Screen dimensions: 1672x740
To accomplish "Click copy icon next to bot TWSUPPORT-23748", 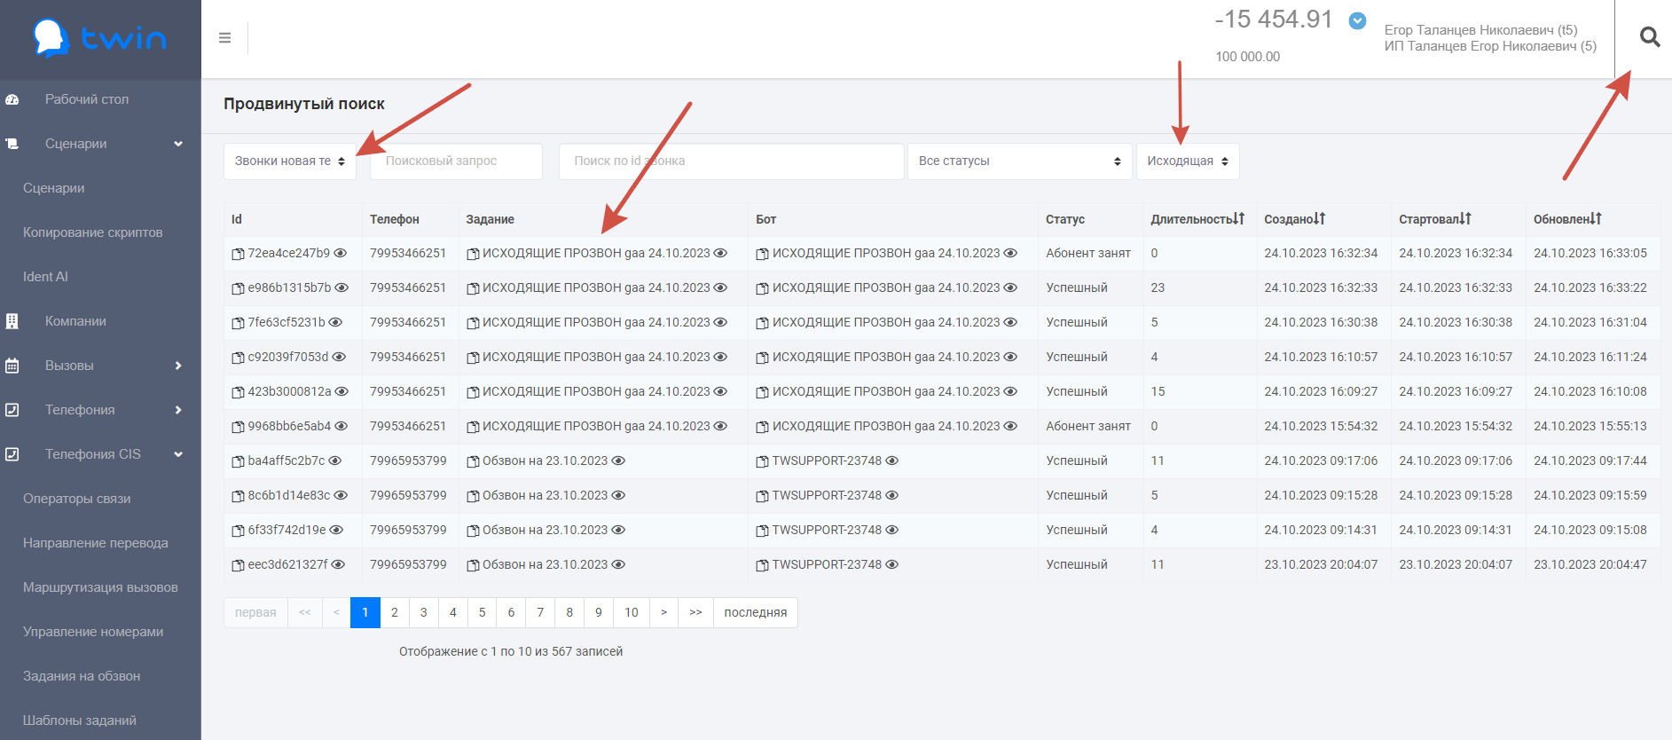I will 762,461.
